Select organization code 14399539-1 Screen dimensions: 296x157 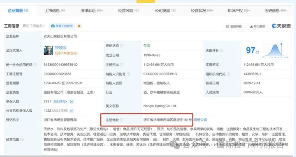tap(252, 74)
